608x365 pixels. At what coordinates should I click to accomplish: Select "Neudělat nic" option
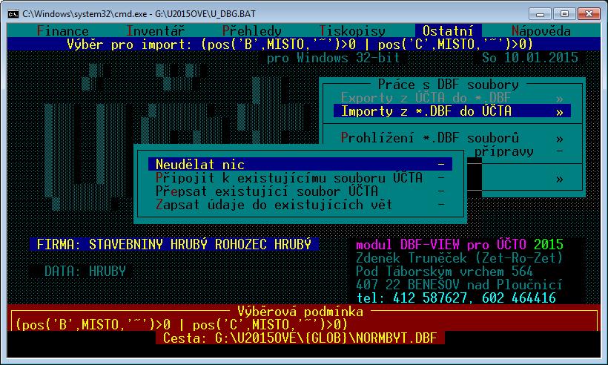tap(300, 165)
